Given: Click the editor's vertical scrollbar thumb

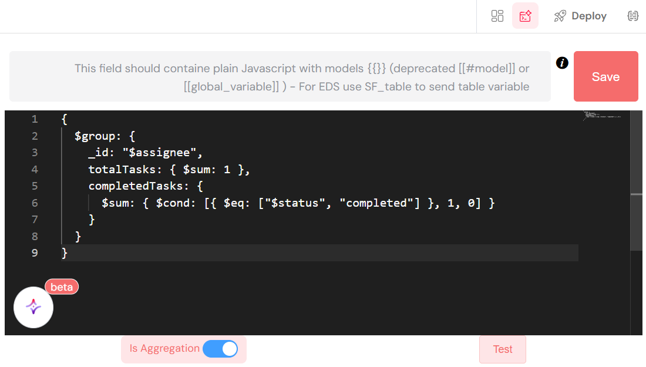Looking at the screenshot, I should (x=636, y=222).
